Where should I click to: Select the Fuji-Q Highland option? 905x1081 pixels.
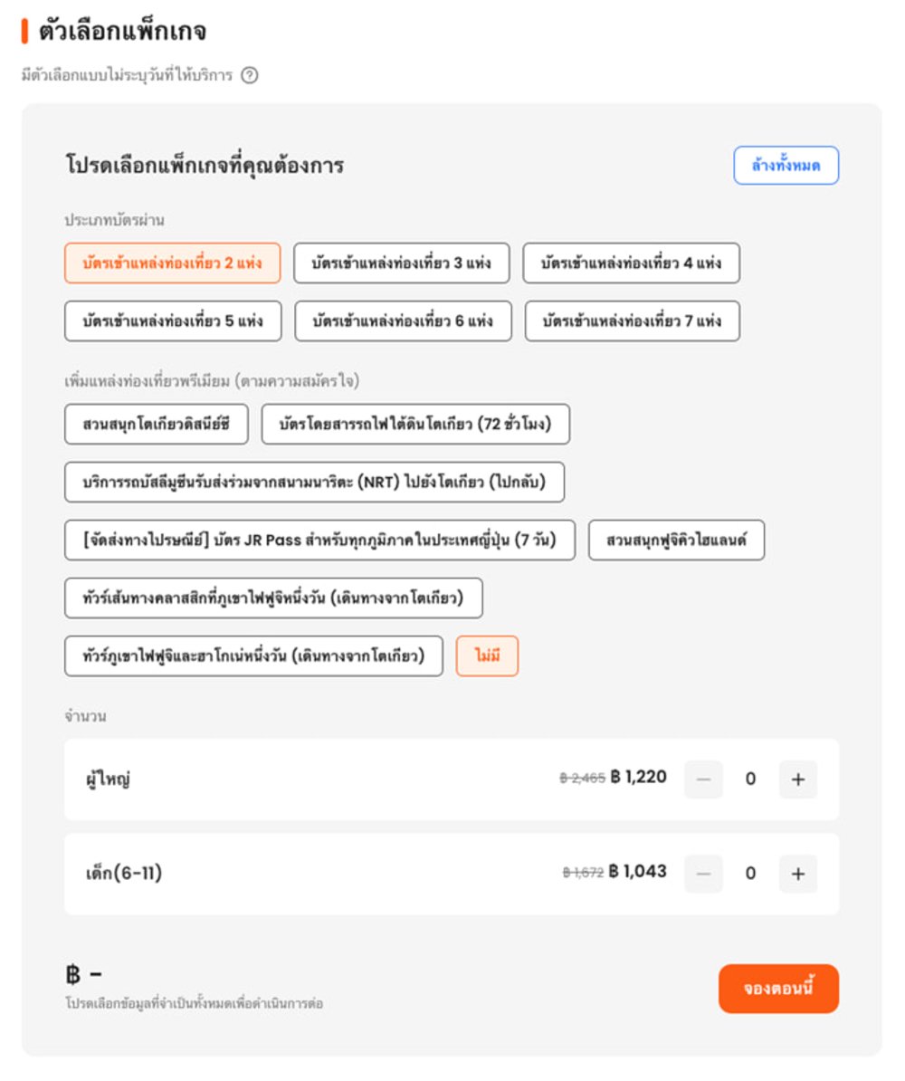[676, 540]
